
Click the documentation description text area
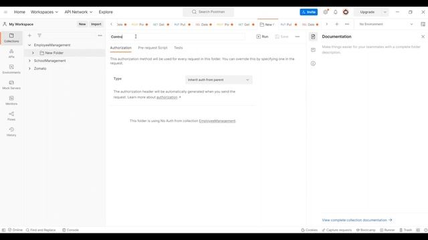[371, 49]
